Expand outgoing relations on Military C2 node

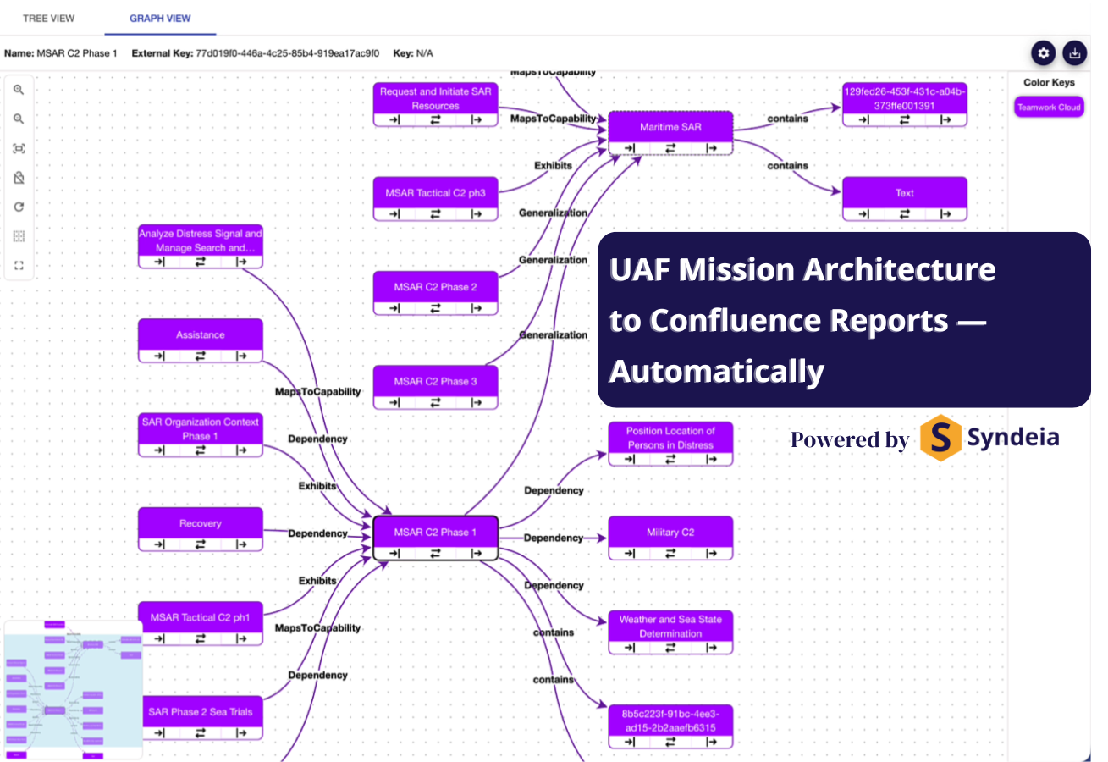pos(712,553)
